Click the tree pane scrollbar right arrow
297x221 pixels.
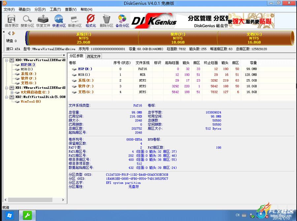(x=63, y=200)
